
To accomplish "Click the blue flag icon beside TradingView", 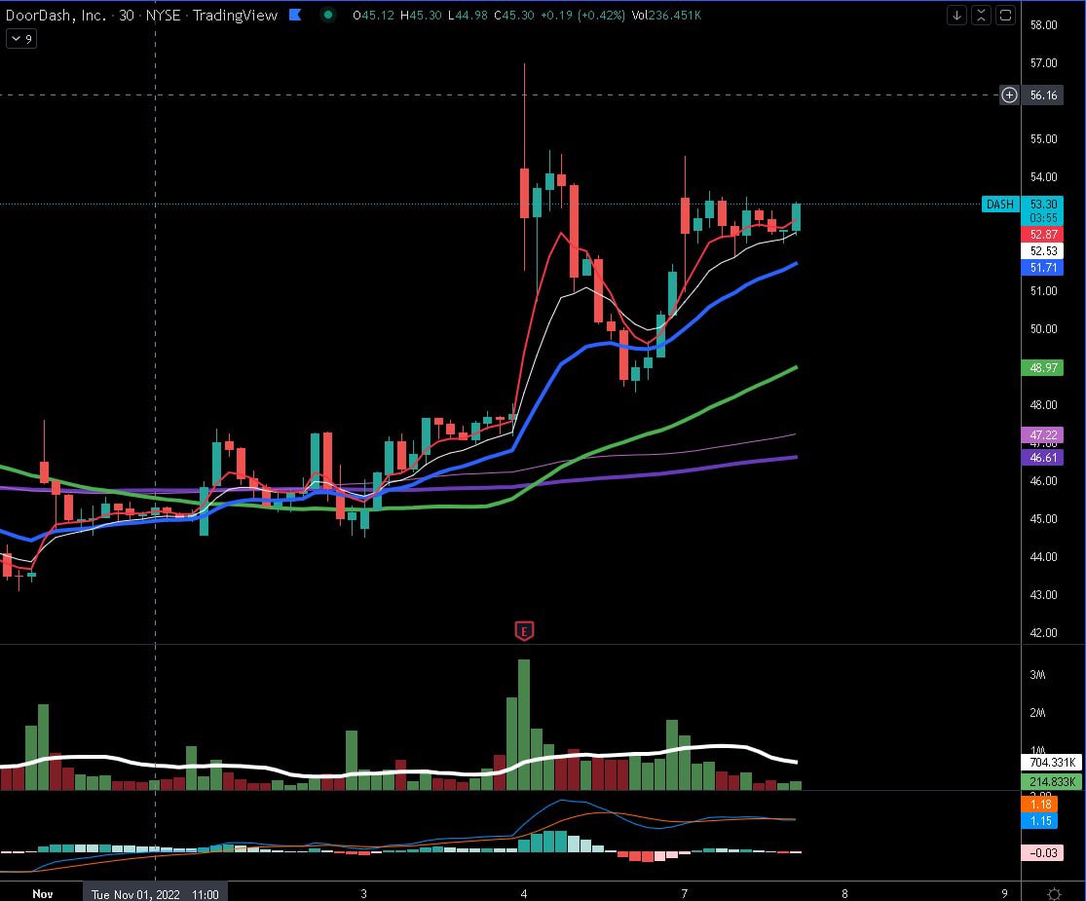I will 295,15.
